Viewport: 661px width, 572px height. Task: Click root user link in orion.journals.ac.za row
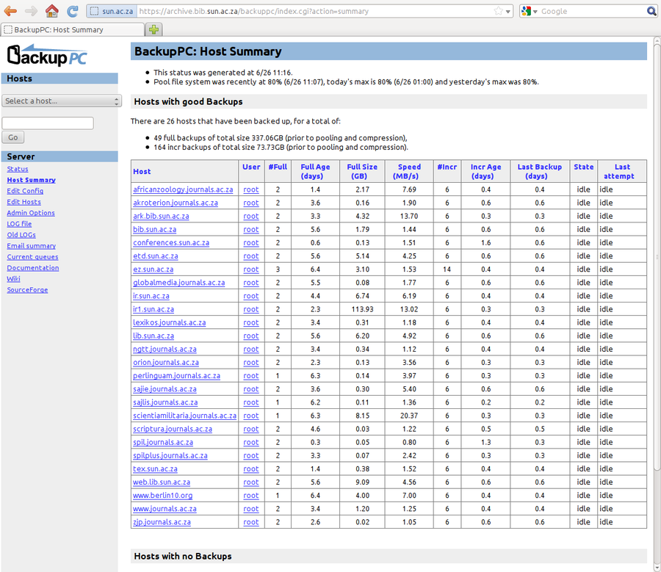click(251, 363)
